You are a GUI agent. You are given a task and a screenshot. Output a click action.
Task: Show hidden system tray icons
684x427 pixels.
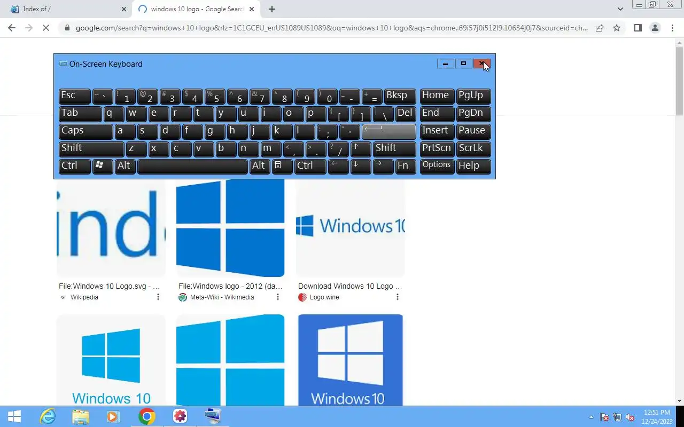coord(591,417)
